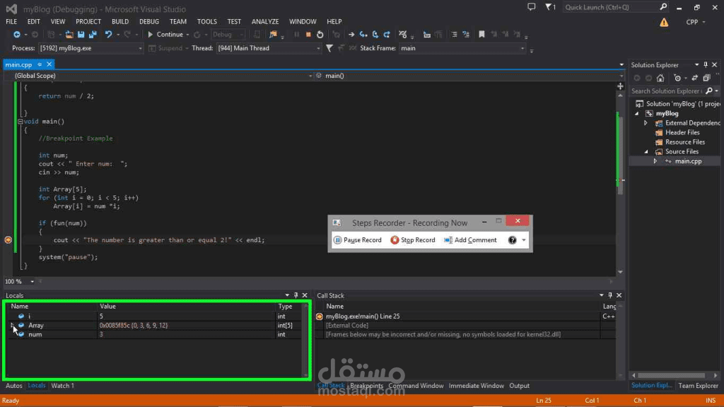Screen dimensions: 724x407
Task: Switch to the Output tab
Action: click(520, 385)
